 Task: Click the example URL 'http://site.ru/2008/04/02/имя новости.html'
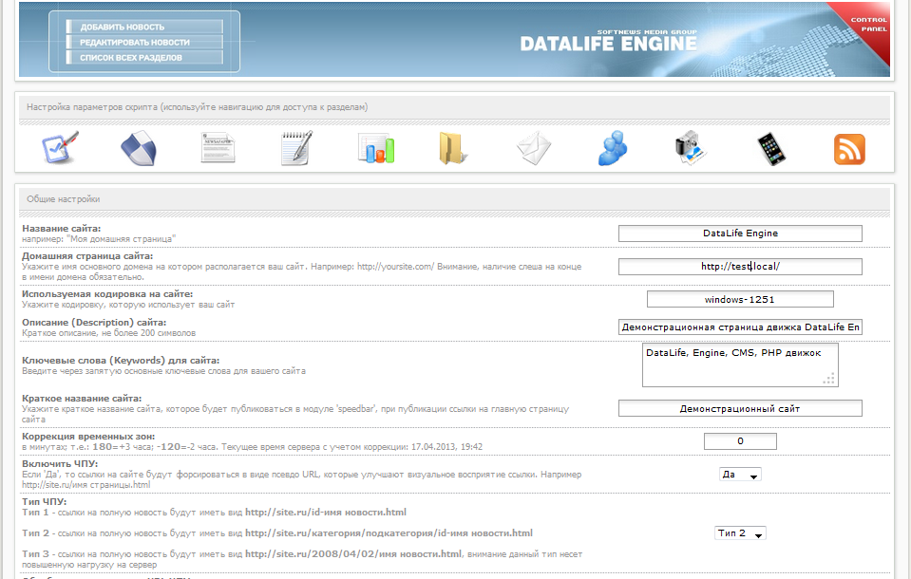click(x=353, y=554)
